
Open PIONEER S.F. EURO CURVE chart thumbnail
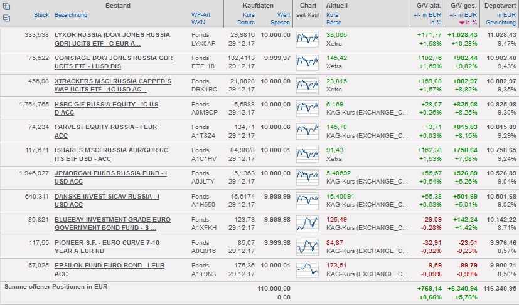pyautogui.click(x=308, y=247)
